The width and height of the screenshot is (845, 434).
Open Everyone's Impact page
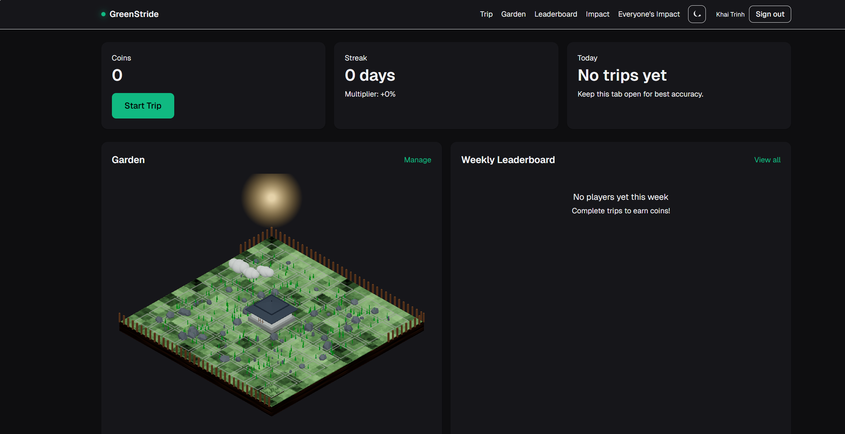tap(648, 14)
